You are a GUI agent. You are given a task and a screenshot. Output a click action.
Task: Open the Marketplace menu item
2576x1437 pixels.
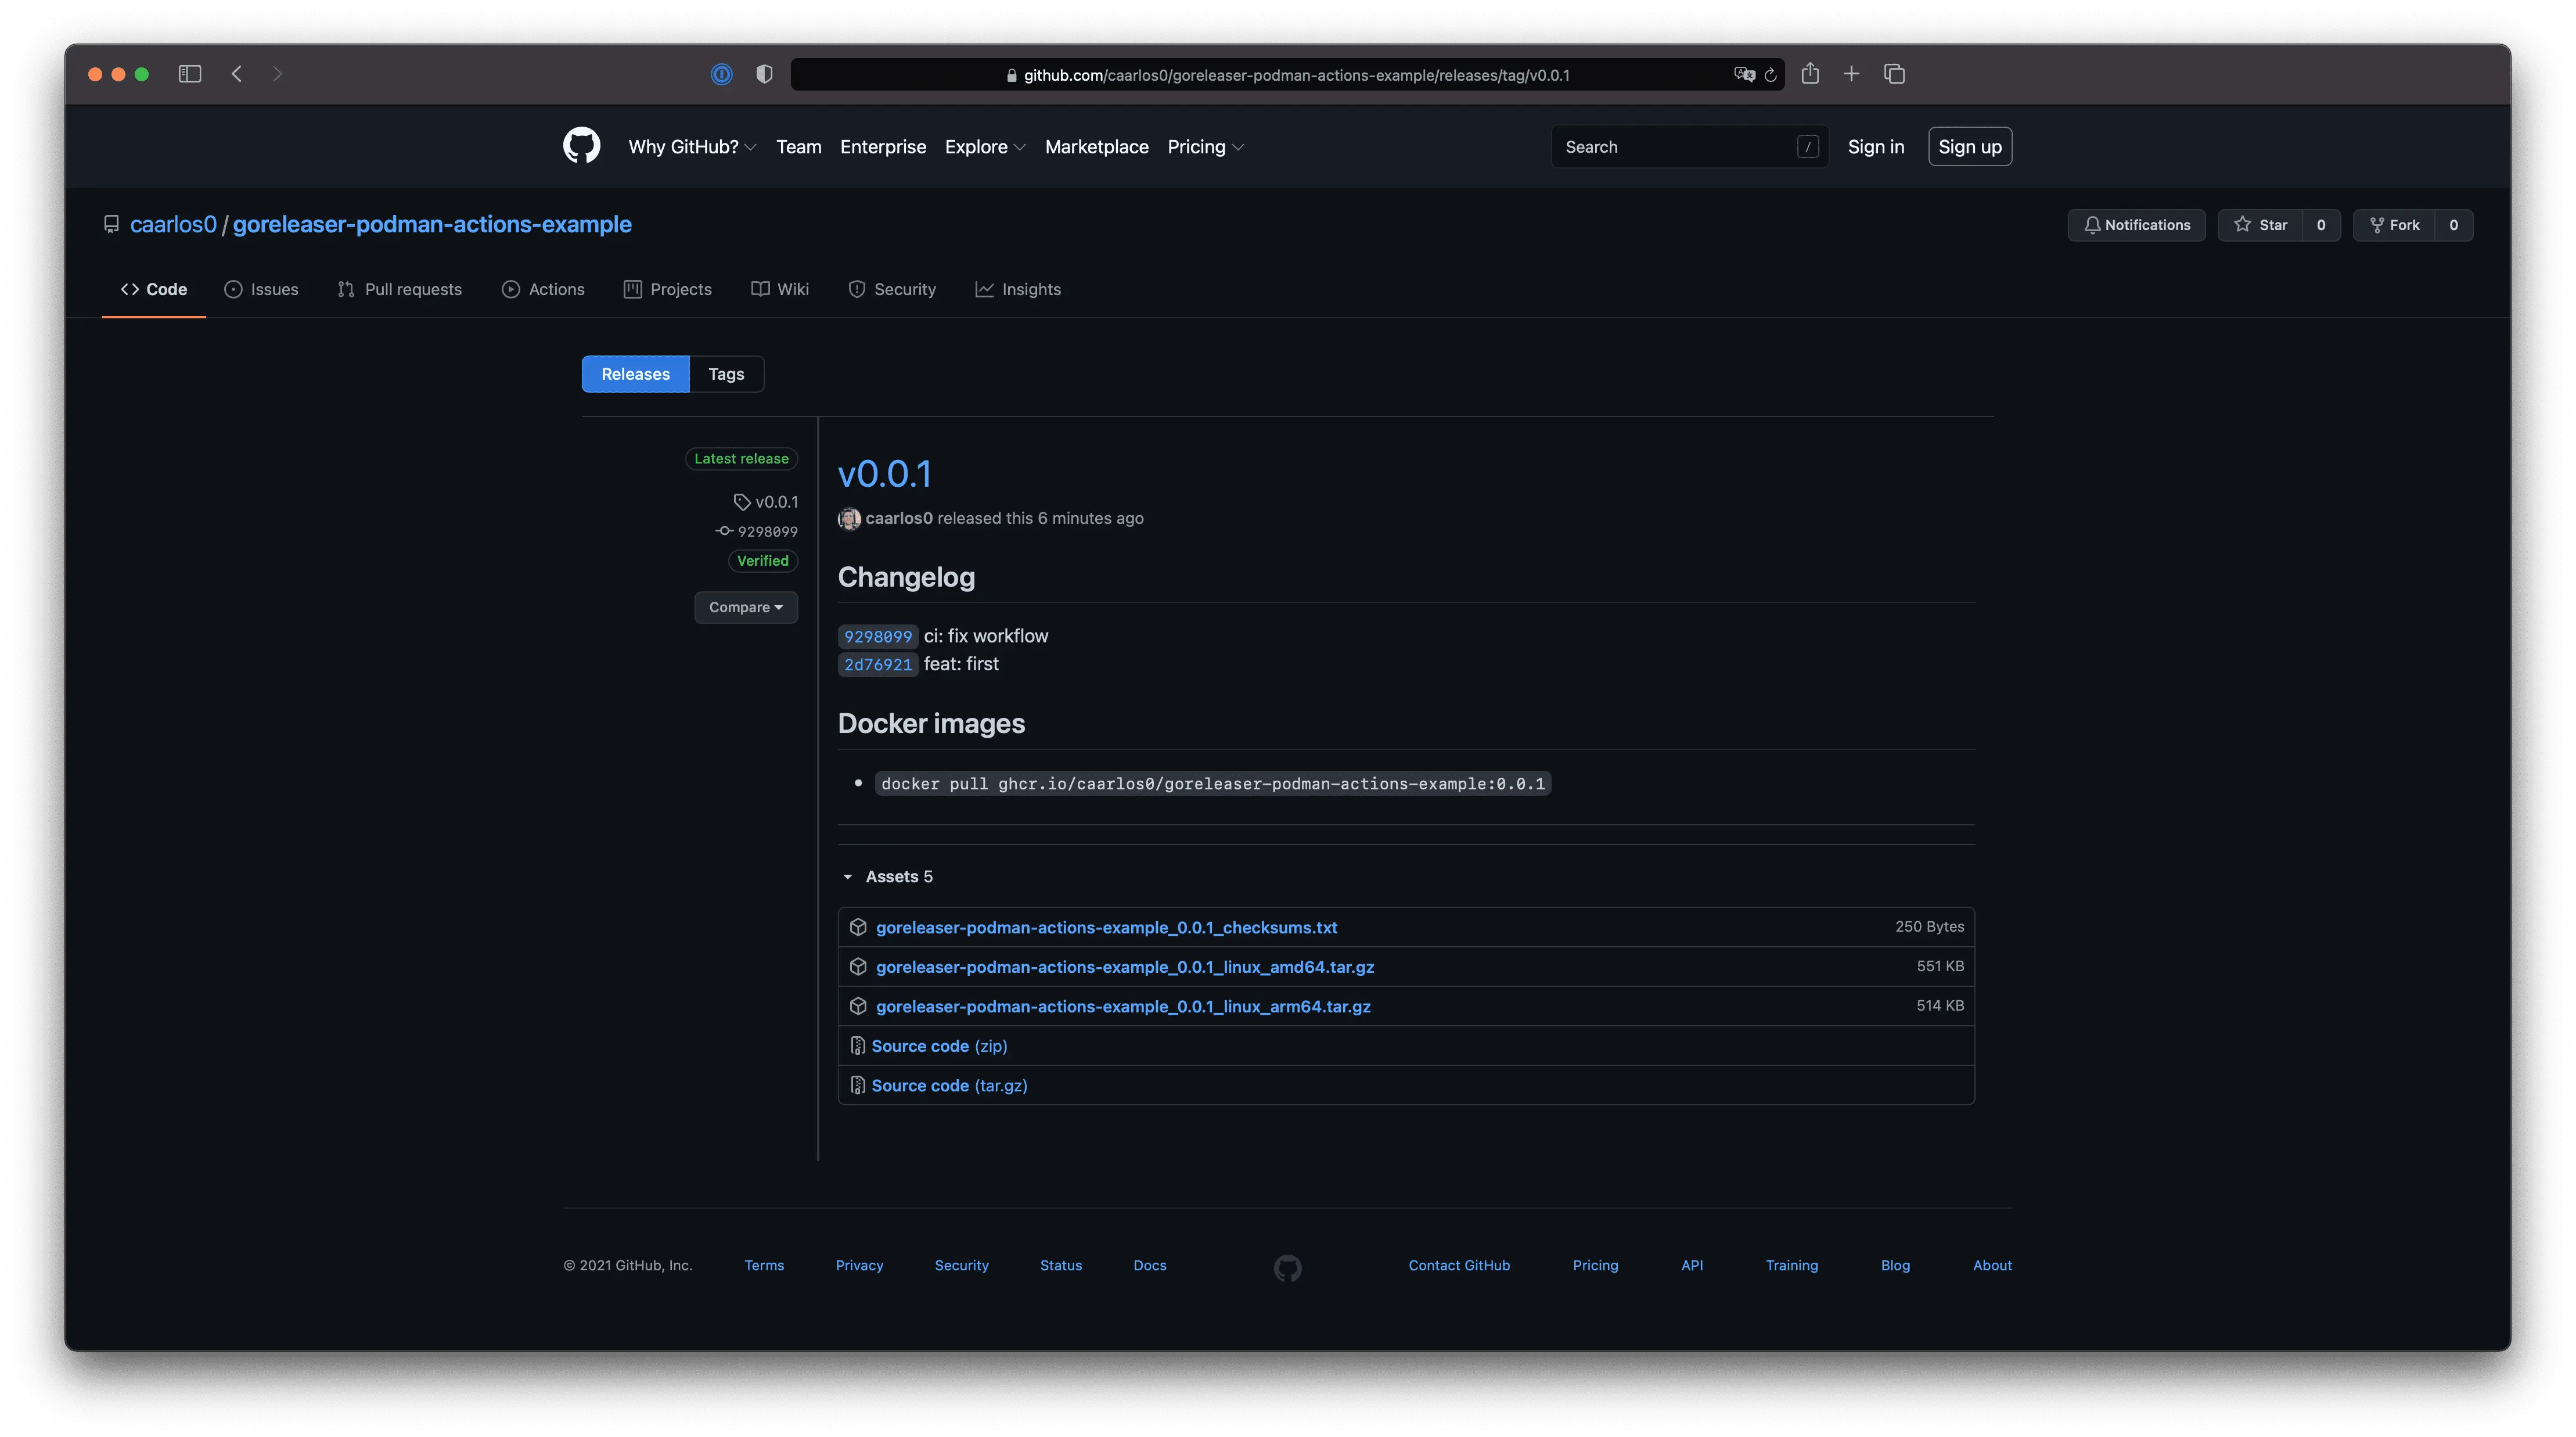[1096, 147]
